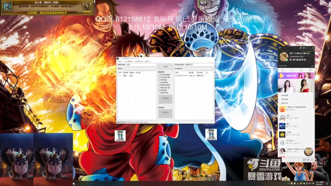Open the snowflake channel icon in YY list
Screen dimensions: 331x186
282,143
